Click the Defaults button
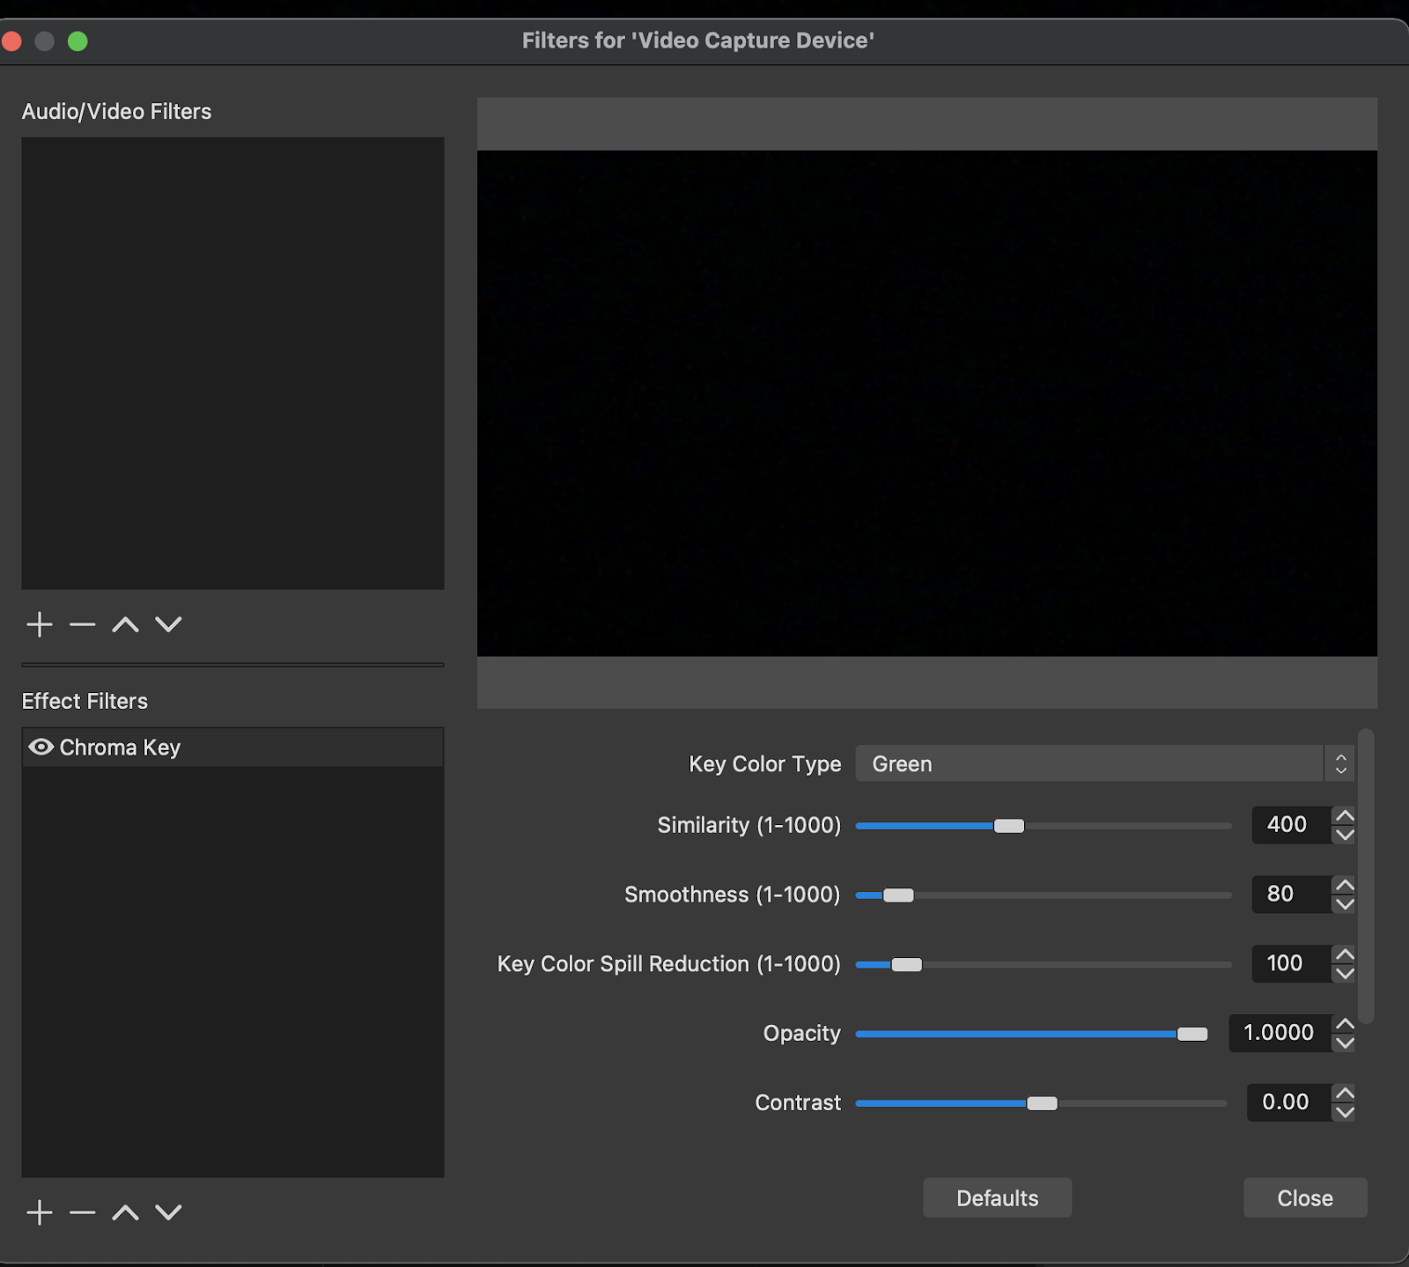 click(997, 1198)
